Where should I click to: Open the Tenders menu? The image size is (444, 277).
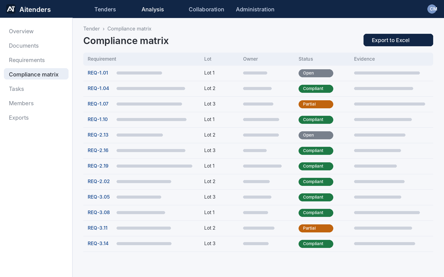pos(105,9)
